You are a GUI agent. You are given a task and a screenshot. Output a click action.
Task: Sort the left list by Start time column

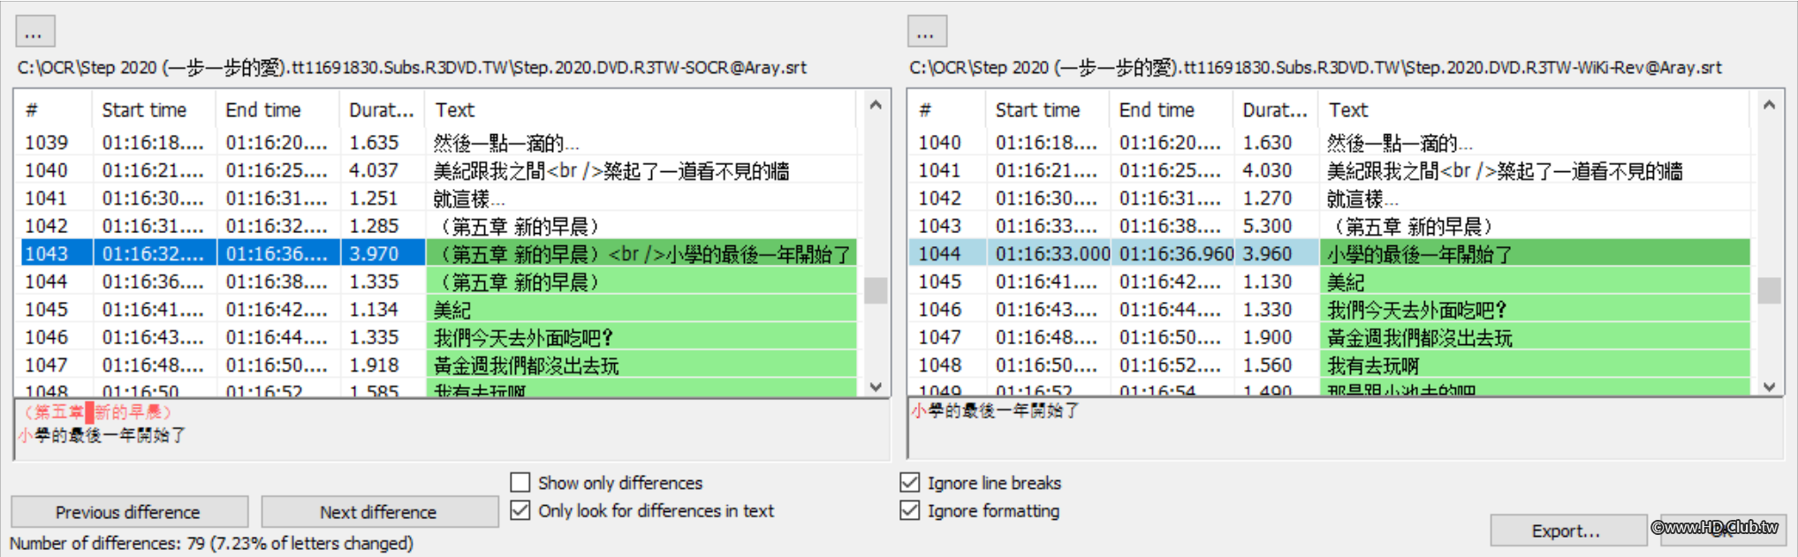(147, 109)
